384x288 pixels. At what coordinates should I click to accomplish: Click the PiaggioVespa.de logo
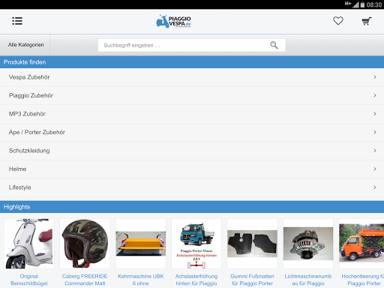click(x=173, y=21)
